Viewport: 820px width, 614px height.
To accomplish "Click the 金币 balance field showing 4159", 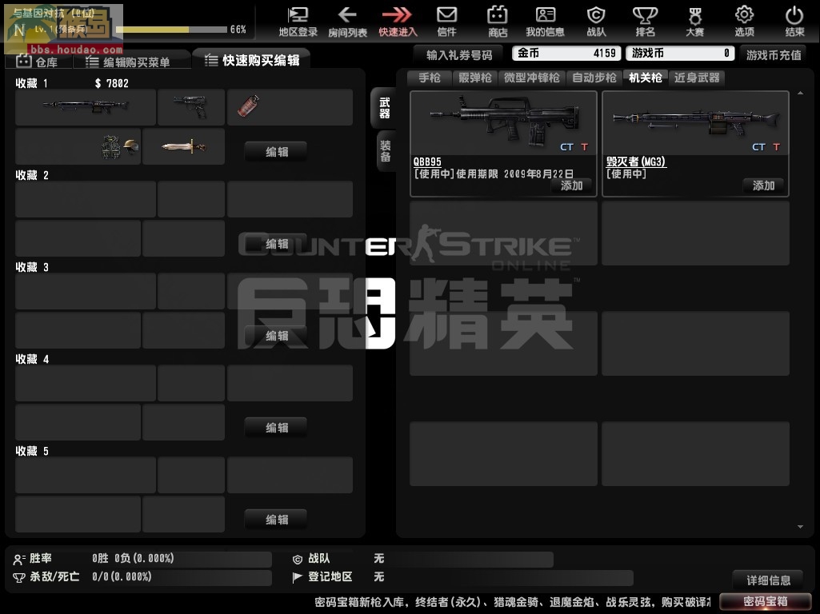I will click(x=566, y=54).
